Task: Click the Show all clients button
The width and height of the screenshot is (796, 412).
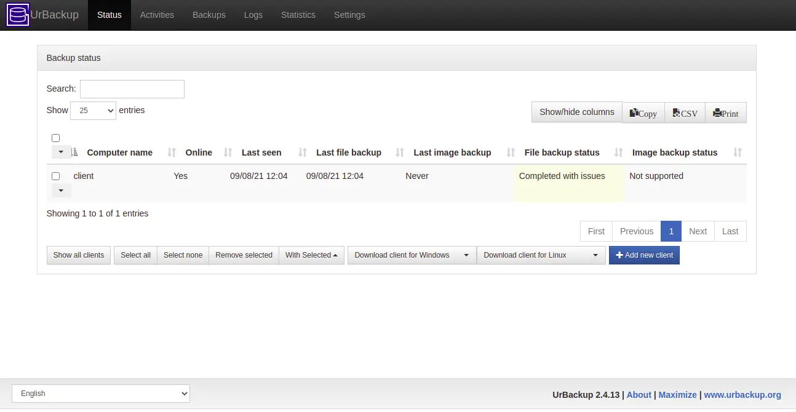Action: tap(79, 255)
